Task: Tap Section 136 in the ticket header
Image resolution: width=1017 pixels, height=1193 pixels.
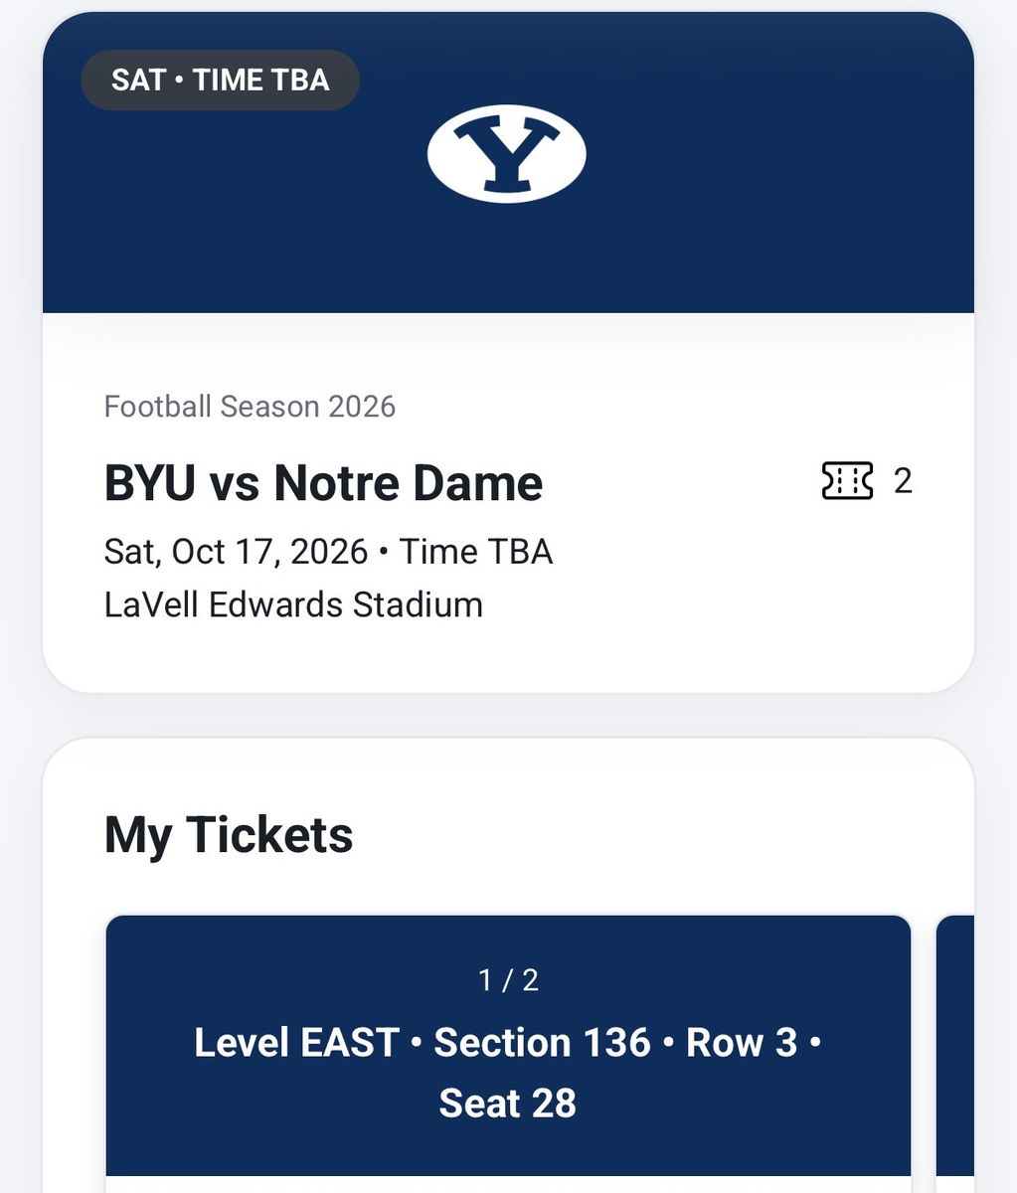Action: pos(542,1043)
